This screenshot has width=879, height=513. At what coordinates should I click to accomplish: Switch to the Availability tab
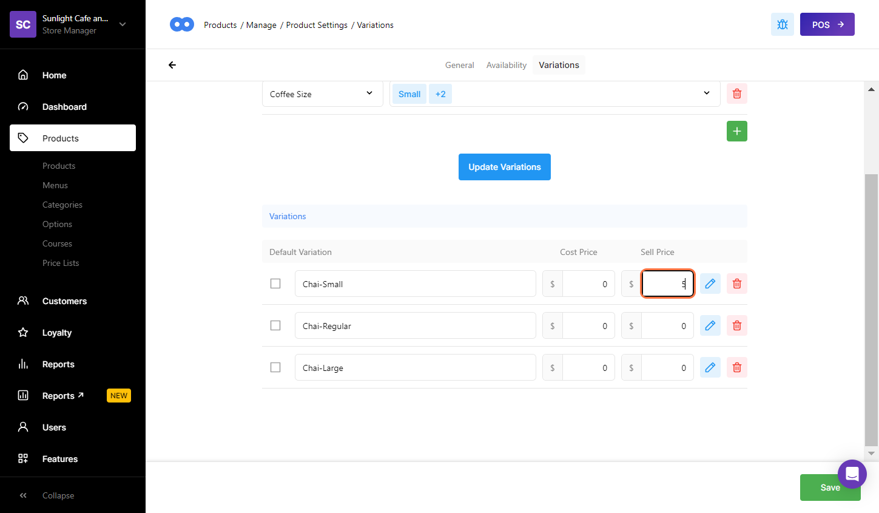[x=506, y=65]
